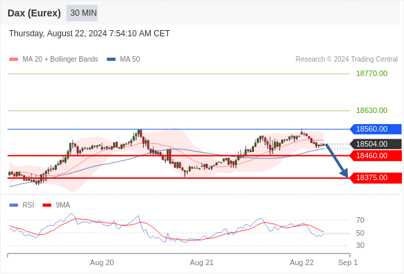
Task: Click the RSI 70 level label
Action: pos(360,220)
